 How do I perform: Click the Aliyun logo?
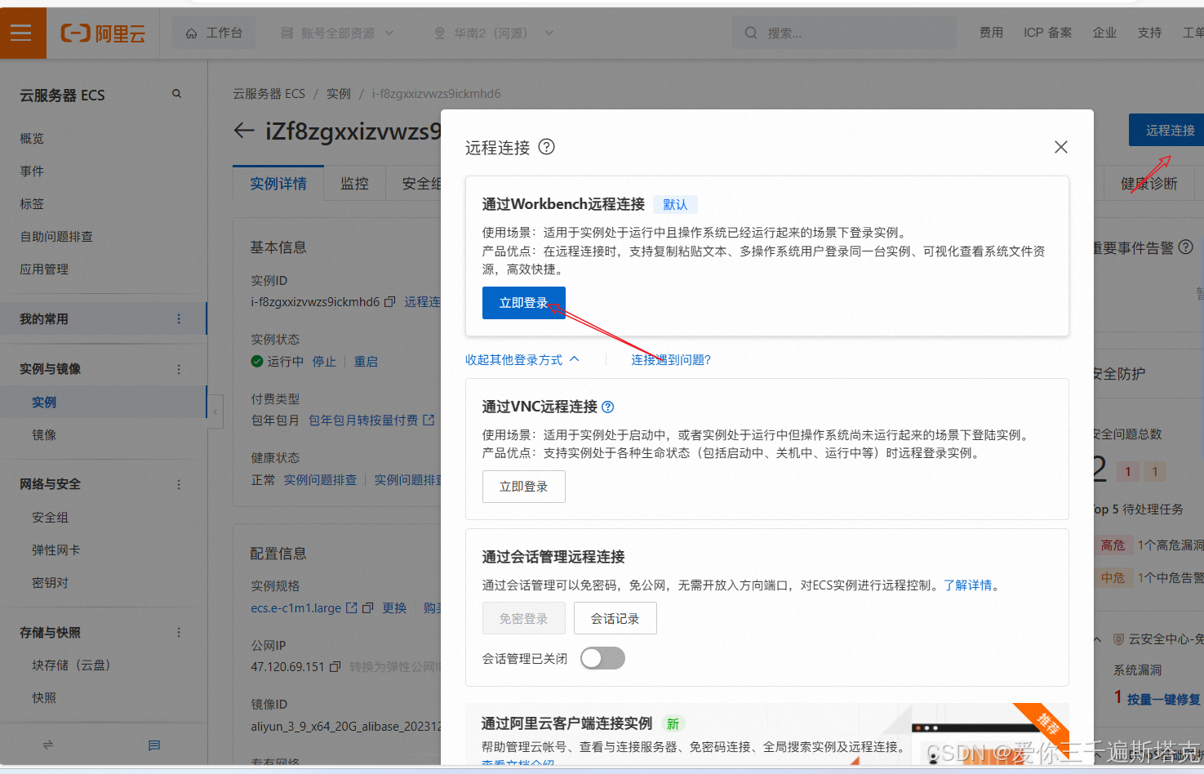pos(101,33)
